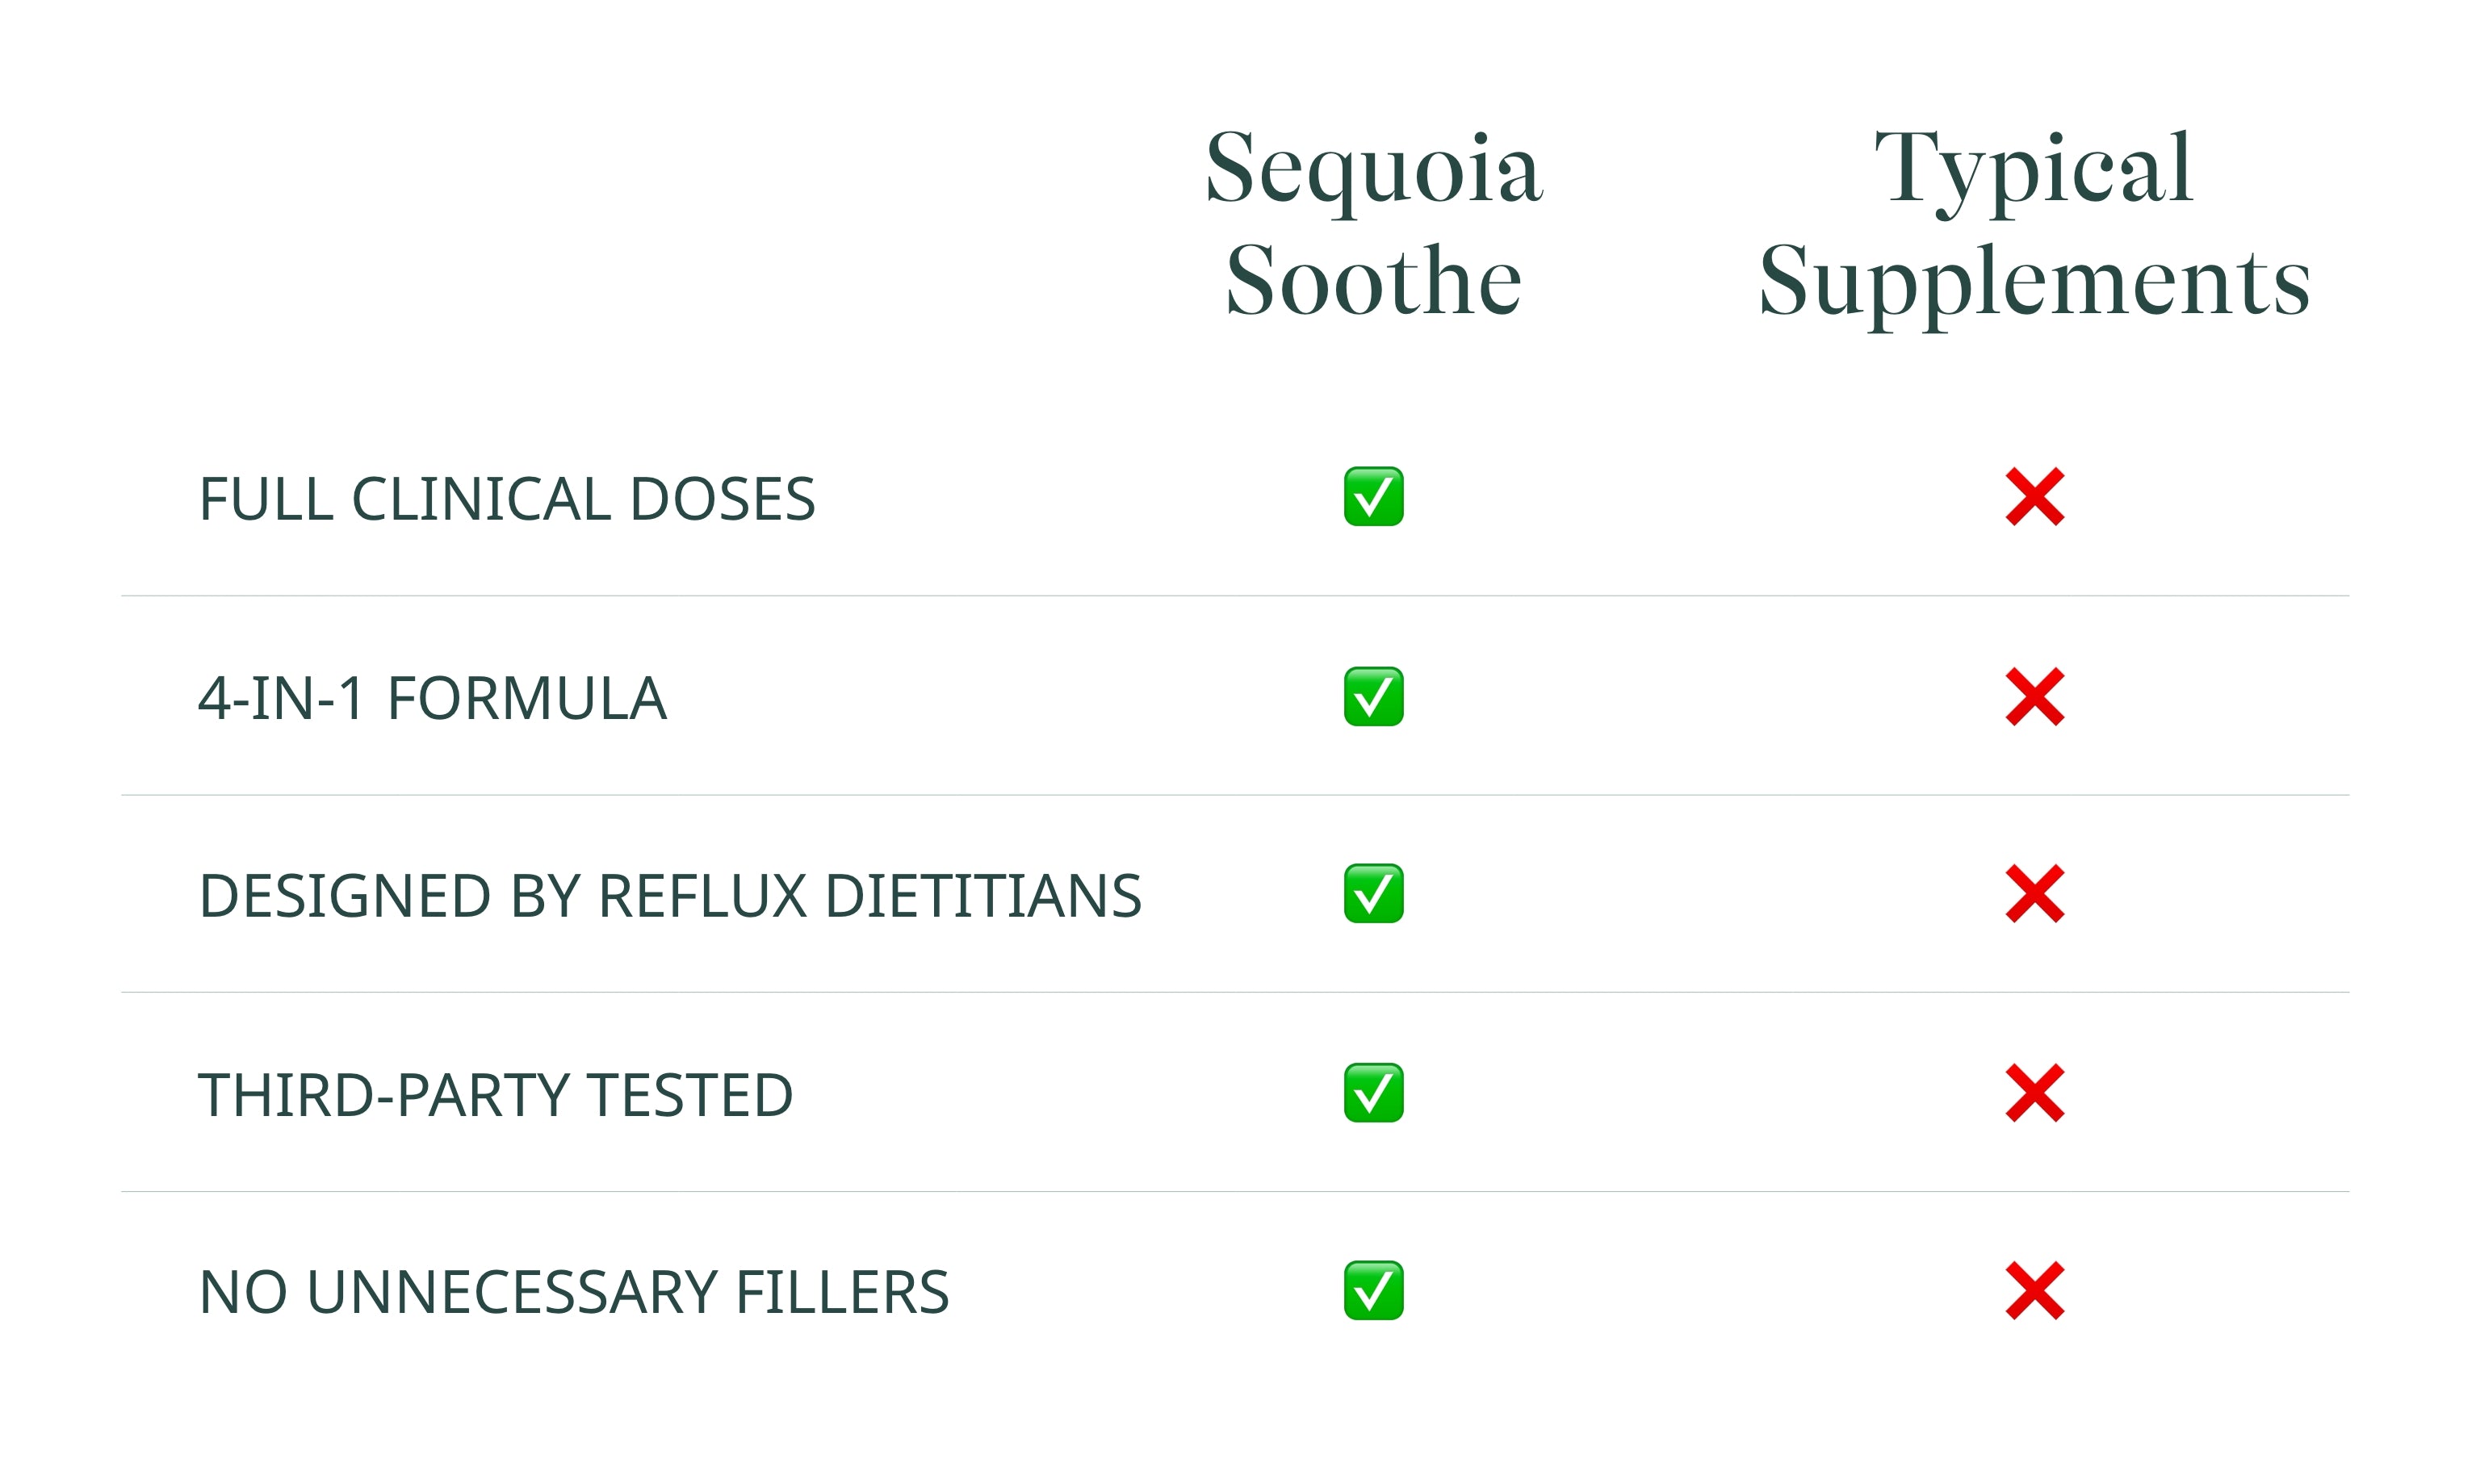Select the "THIRD-PARTY TESTED" label

point(495,1094)
